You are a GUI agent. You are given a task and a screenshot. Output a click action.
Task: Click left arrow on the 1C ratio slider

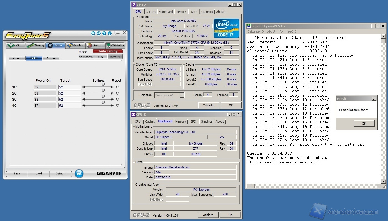tap(83, 87)
